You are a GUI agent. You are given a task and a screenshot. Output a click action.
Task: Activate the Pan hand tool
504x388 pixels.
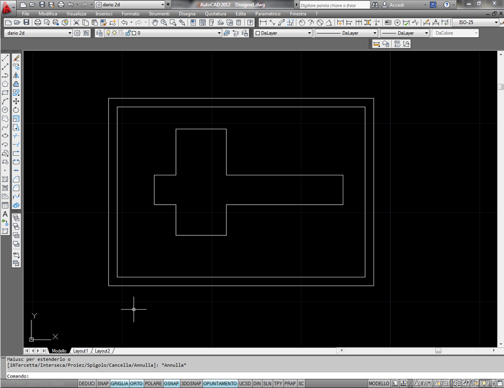tap(155, 23)
